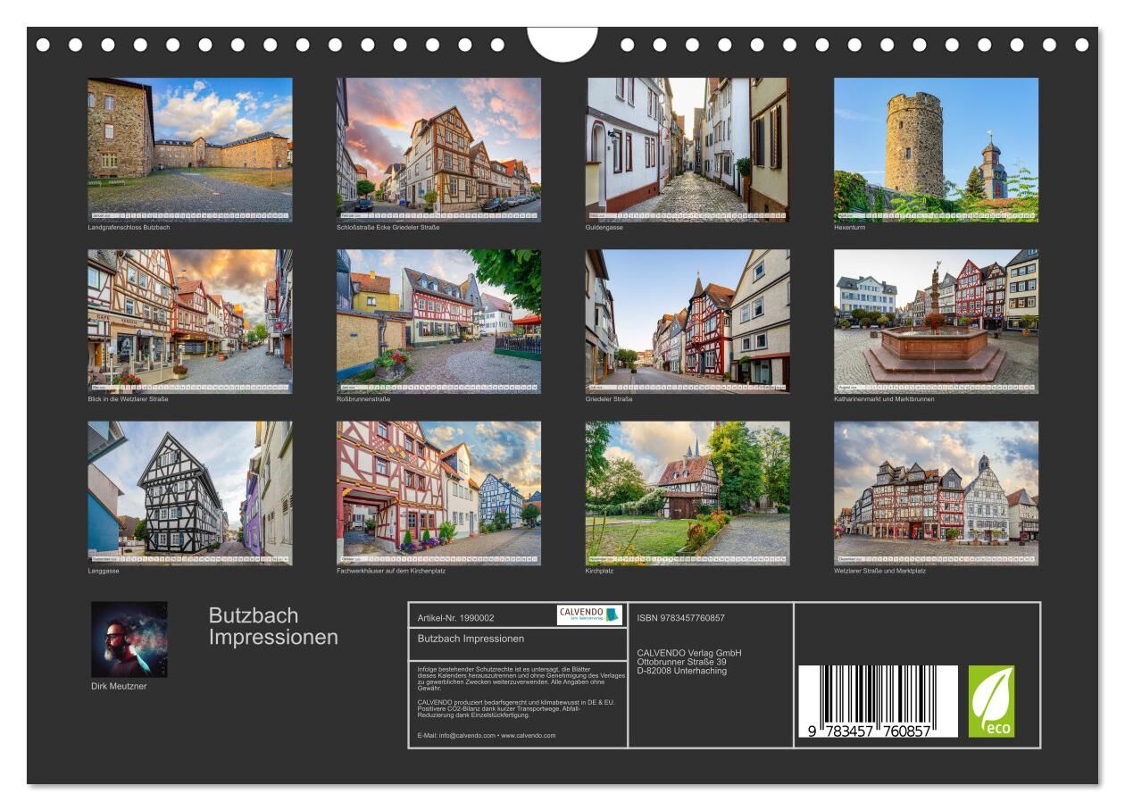The height and width of the screenshot is (811, 1125).
Task: Select the Wetzlarer Straße und Marktplatz image
Action: point(936,492)
